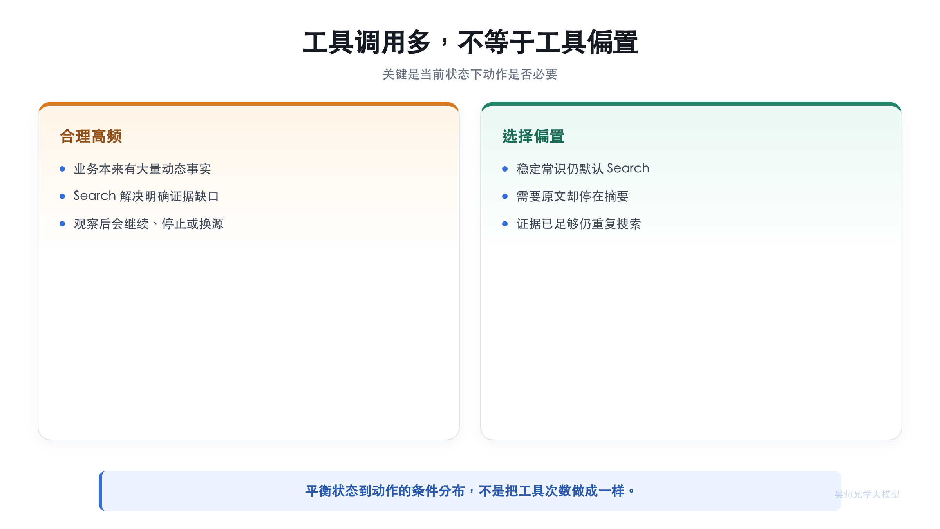Click the bullet 证据已足够仍重复搜索
Screen dimensions: 940x529
(579, 224)
